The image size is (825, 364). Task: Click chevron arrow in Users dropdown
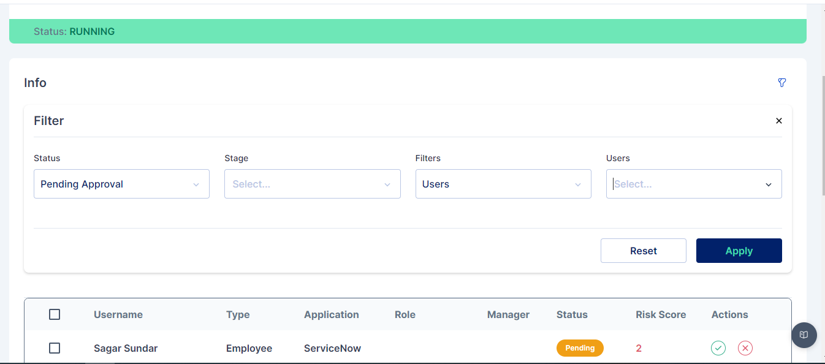pos(769,184)
